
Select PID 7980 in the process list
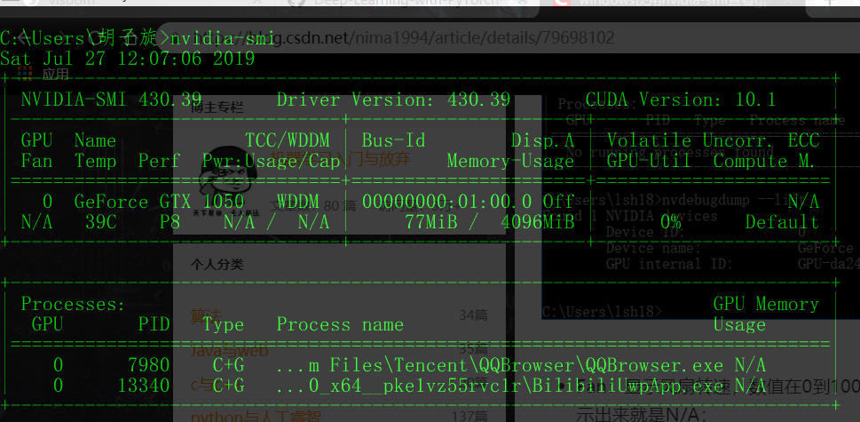[x=148, y=365]
